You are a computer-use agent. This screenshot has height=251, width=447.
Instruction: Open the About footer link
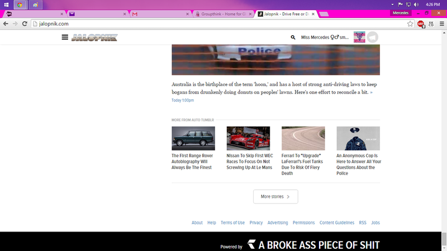[197, 223]
